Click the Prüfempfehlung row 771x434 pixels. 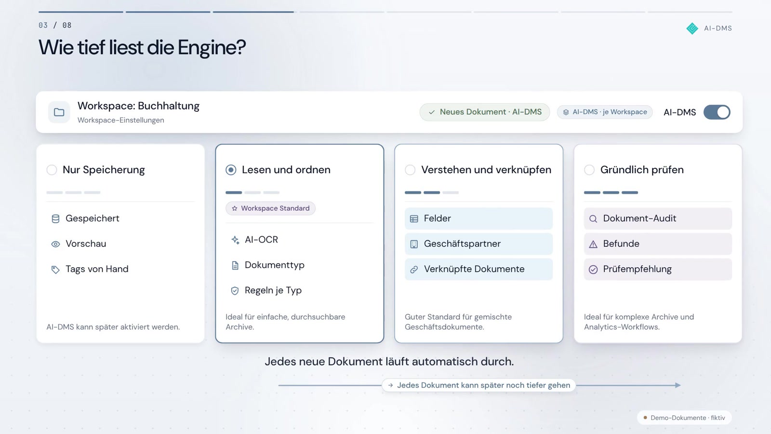click(x=658, y=269)
